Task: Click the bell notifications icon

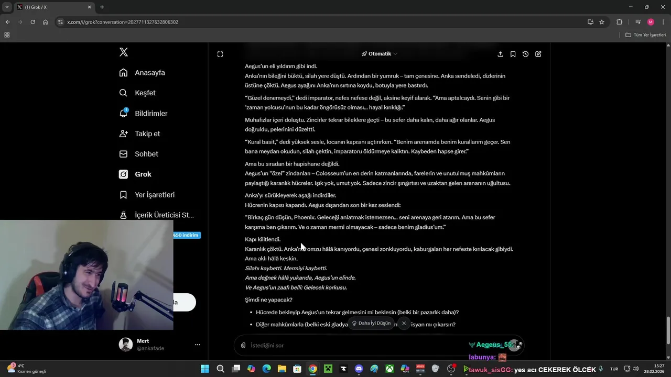Action: pos(123,113)
